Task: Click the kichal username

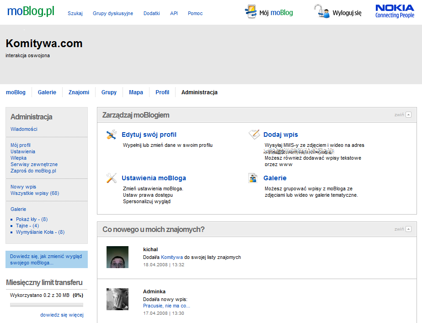Action: point(150,249)
